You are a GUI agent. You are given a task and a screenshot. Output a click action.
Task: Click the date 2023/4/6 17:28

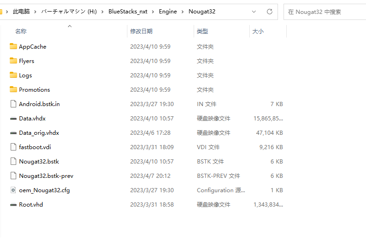coord(150,132)
